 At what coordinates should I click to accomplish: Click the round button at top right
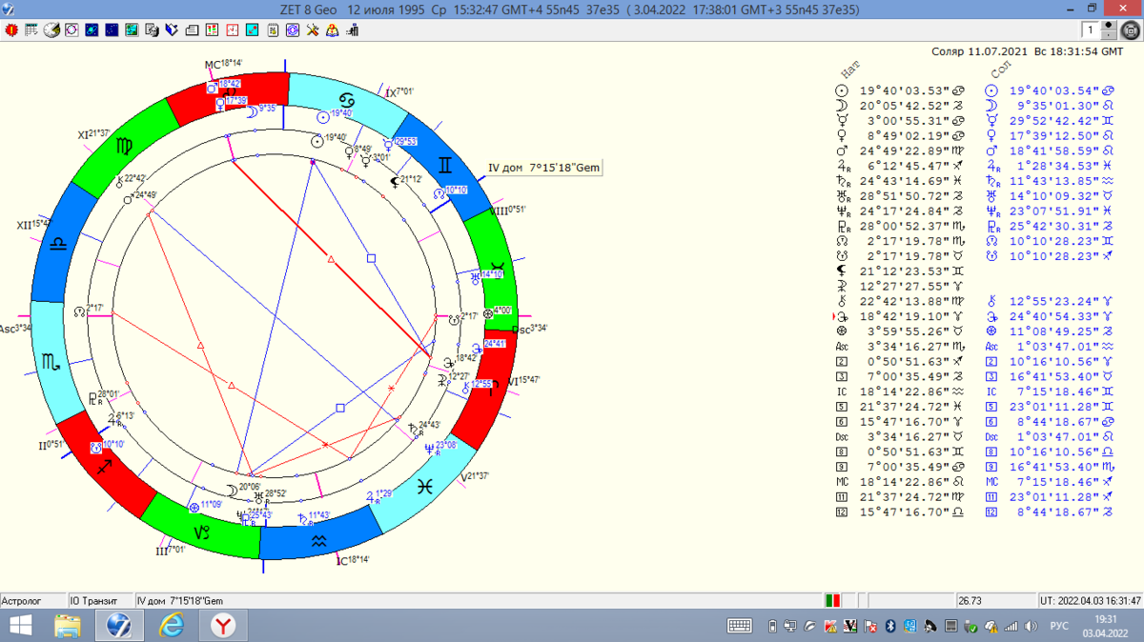[x=1132, y=30]
